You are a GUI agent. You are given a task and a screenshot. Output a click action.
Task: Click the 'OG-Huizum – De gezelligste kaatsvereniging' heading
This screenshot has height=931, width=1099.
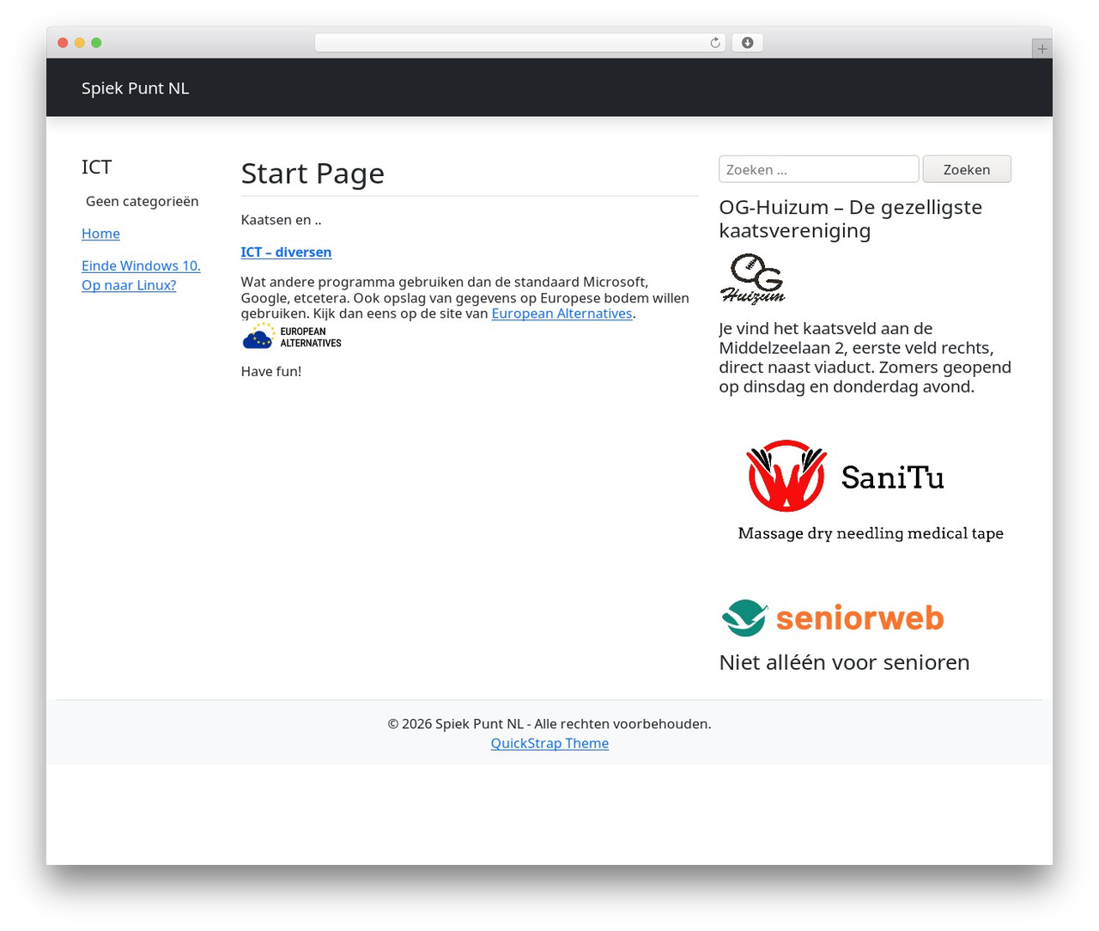tap(851, 219)
